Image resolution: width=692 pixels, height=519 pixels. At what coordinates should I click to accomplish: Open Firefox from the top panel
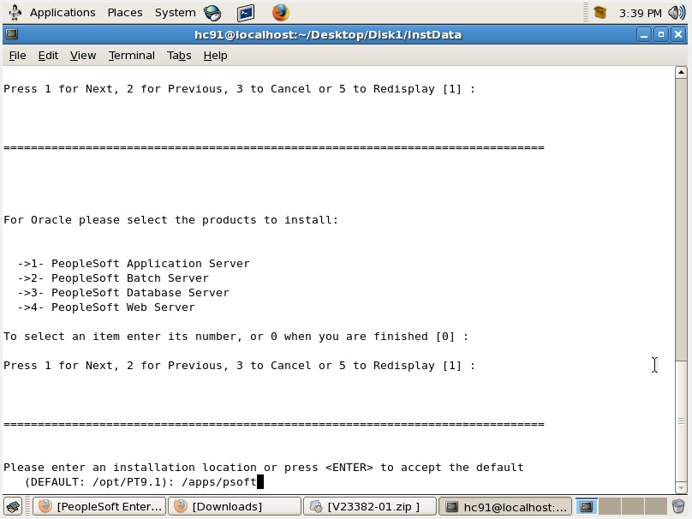click(x=280, y=12)
